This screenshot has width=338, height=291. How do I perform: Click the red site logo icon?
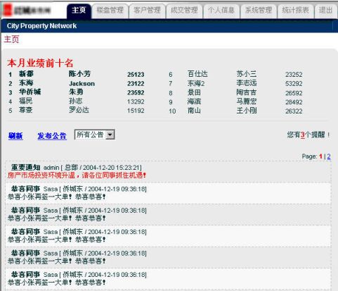(x=7, y=10)
